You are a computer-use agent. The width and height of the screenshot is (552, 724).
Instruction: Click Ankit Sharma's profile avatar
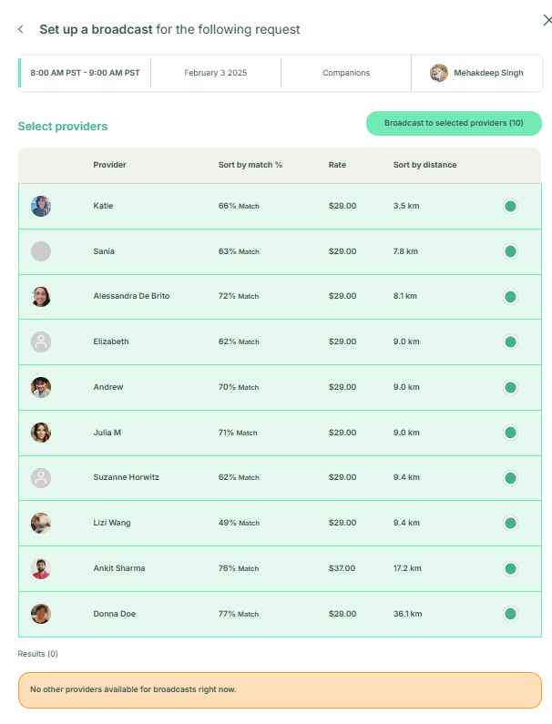[x=41, y=568]
